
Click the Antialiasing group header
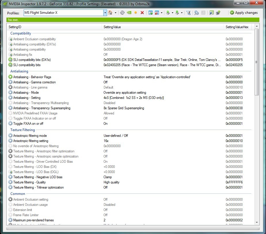(x=19, y=71)
